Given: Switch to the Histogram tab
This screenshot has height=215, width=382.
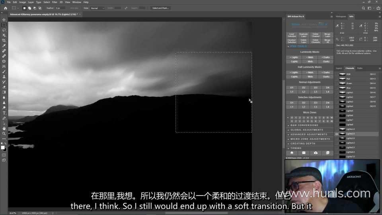Looking at the screenshot, I should point(341,17).
